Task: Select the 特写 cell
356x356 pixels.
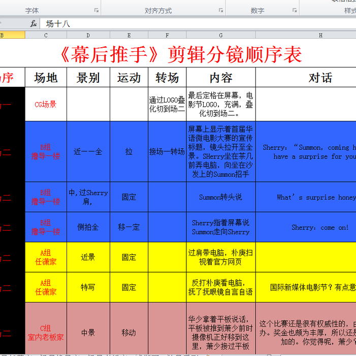Action: [x=88, y=287]
